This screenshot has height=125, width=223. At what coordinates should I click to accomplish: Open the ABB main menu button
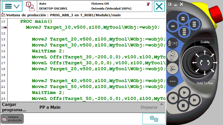(x=12, y=6)
